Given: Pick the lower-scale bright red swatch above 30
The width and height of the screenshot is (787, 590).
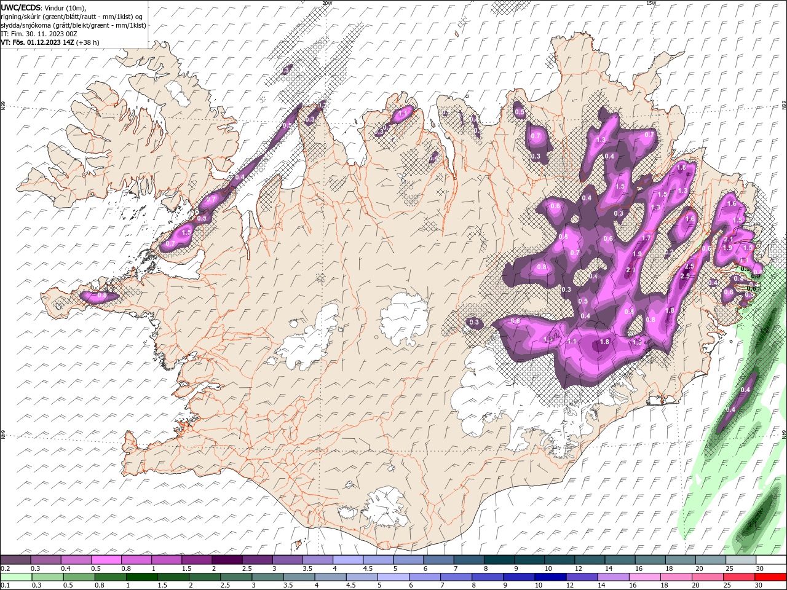Looking at the screenshot, I should (x=771, y=577).
